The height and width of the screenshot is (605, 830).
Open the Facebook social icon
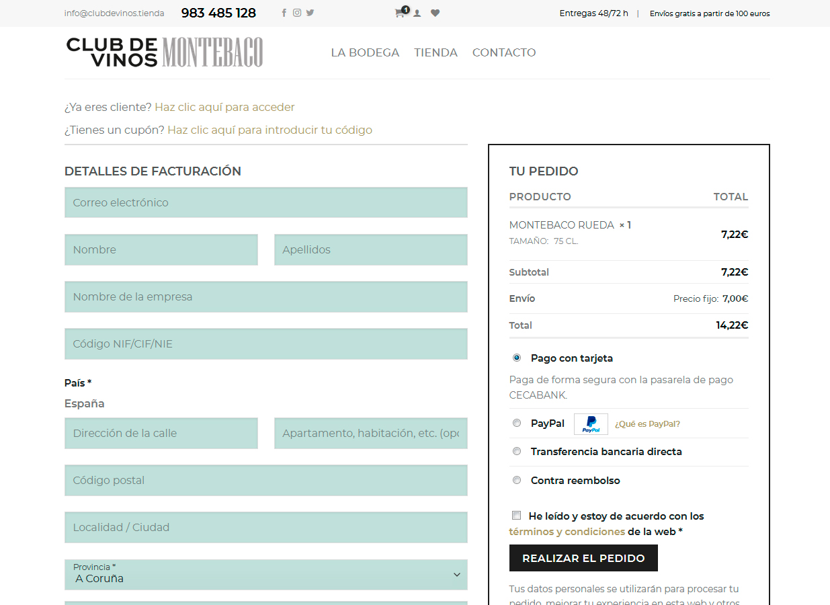click(284, 13)
